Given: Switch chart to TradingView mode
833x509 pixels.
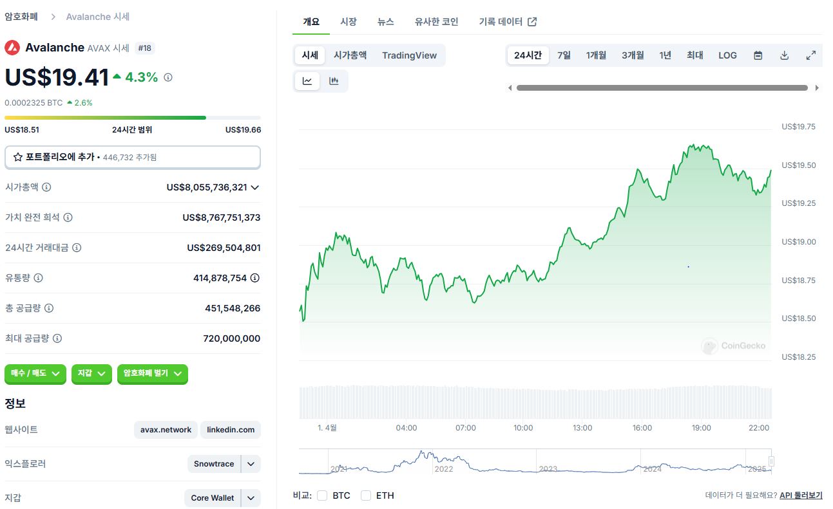Looking at the screenshot, I should (409, 55).
